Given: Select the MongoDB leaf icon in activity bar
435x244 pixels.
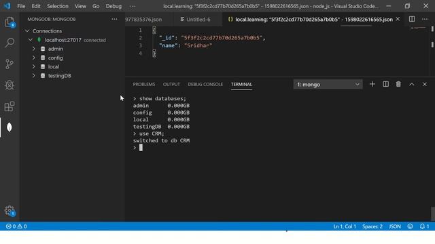Looking at the screenshot, I should [10, 127].
